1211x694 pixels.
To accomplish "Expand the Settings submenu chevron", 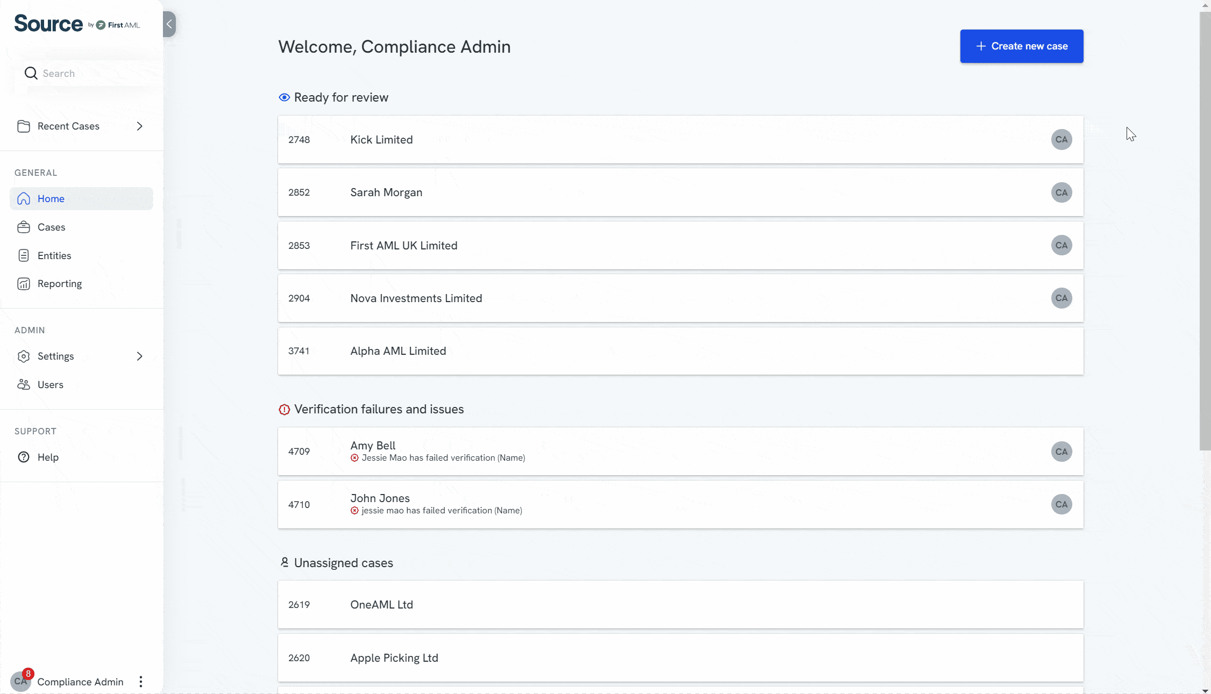I will point(140,356).
